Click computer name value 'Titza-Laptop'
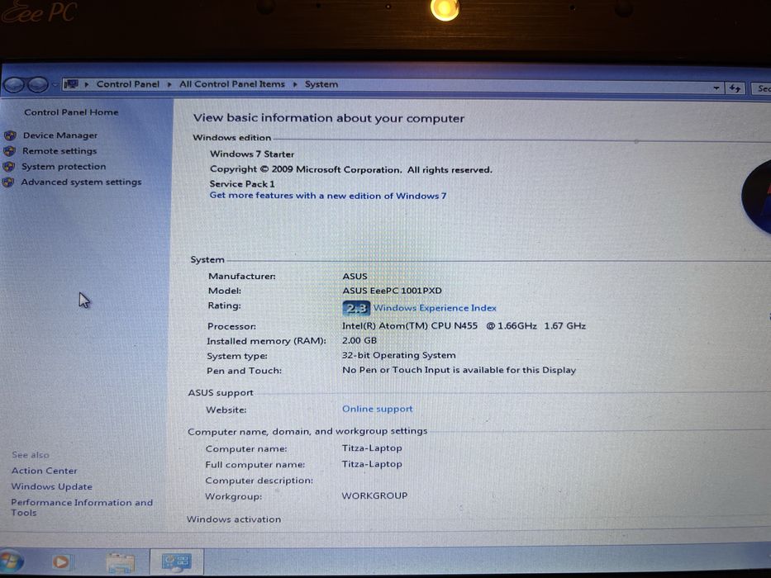Image resolution: width=771 pixels, height=578 pixels. coord(372,448)
